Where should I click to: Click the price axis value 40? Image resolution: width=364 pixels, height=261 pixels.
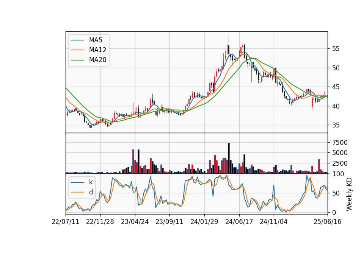coord(336,106)
